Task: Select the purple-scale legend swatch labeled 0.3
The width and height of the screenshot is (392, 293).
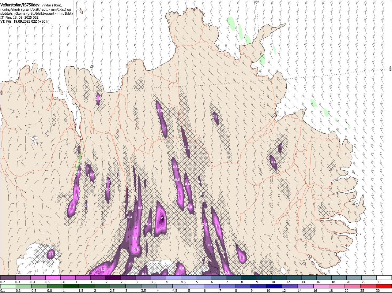Action: pyautogui.click(x=23, y=277)
